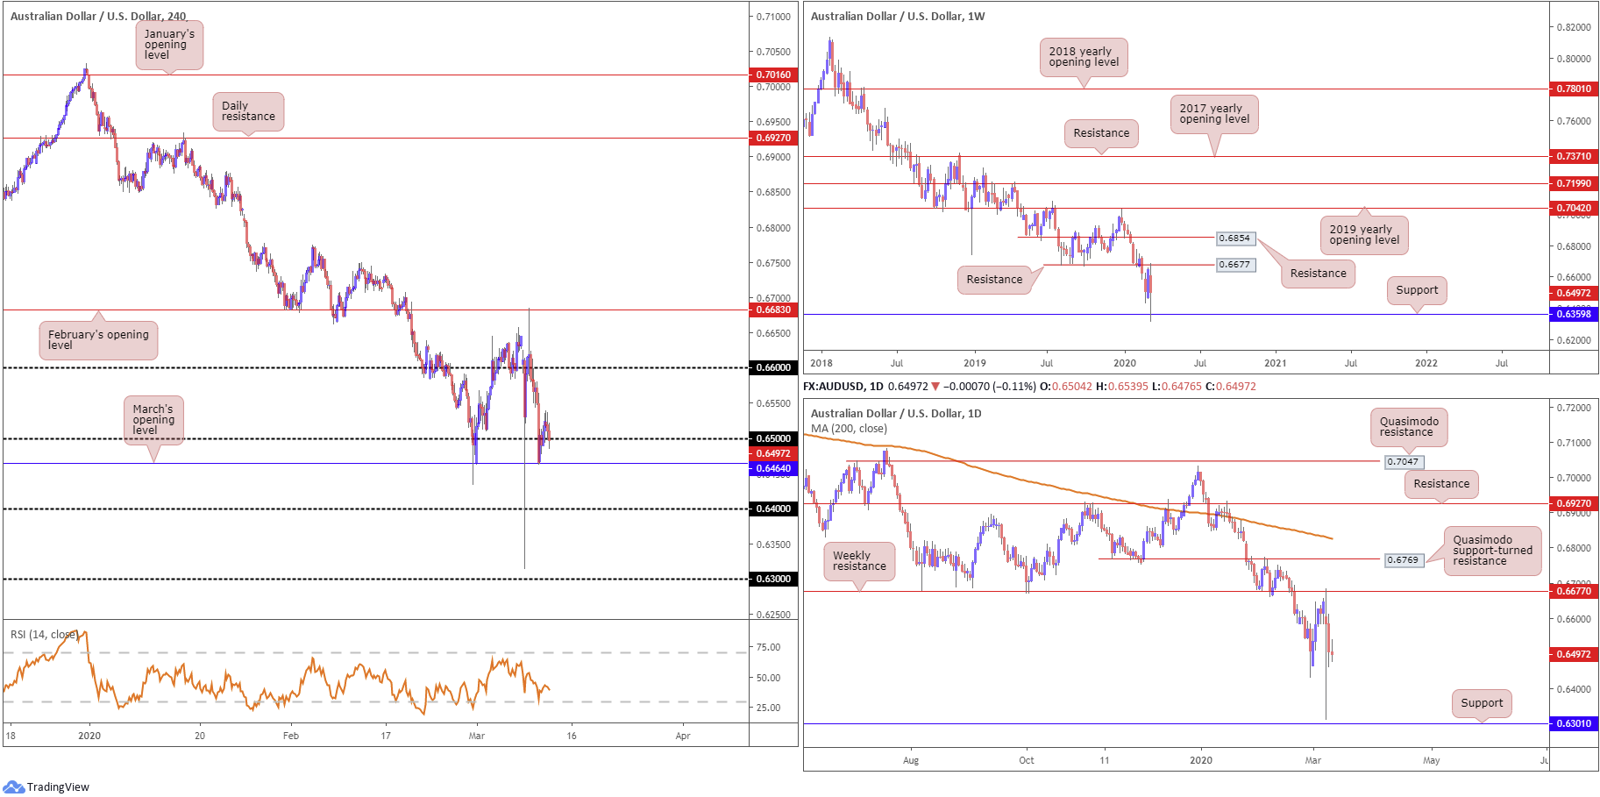Click the RSI (14, close) indicator label
Image resolution: width=1600 pixels, height=797 pixels.
click(x=45, y=635)
